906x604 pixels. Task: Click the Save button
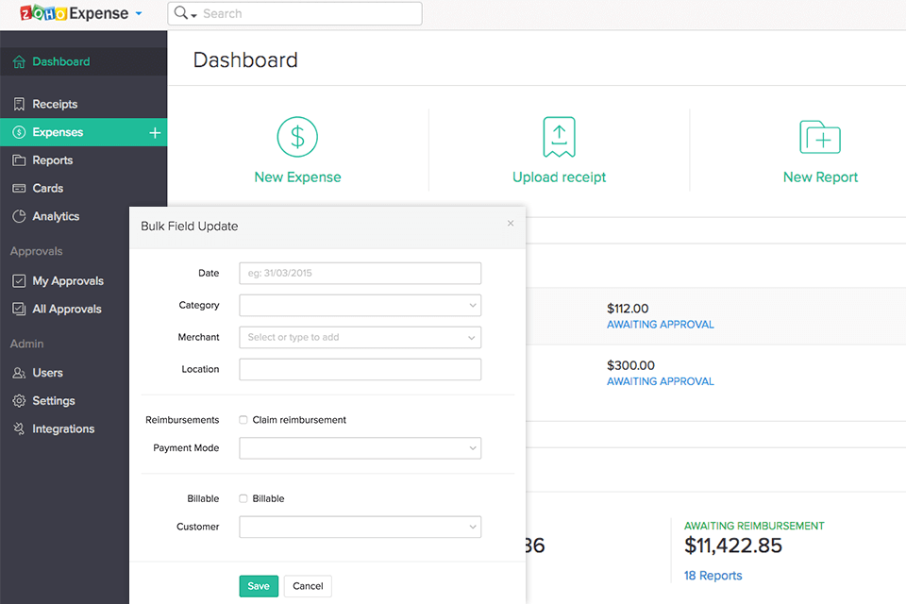259,586
